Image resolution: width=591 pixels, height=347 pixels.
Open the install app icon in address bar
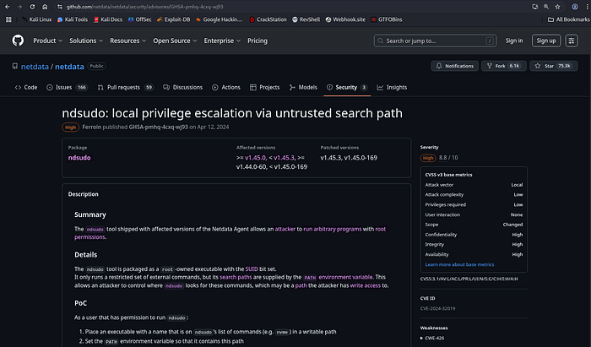(534, 7)
